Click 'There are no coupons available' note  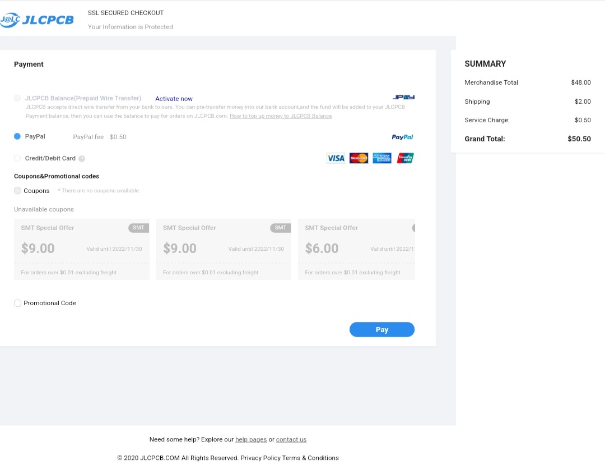pyautogui.click(x=99, y=190)
